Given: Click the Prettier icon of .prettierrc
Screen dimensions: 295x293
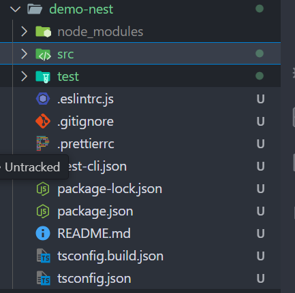Looking at the screenshot, I should point(43,143).
